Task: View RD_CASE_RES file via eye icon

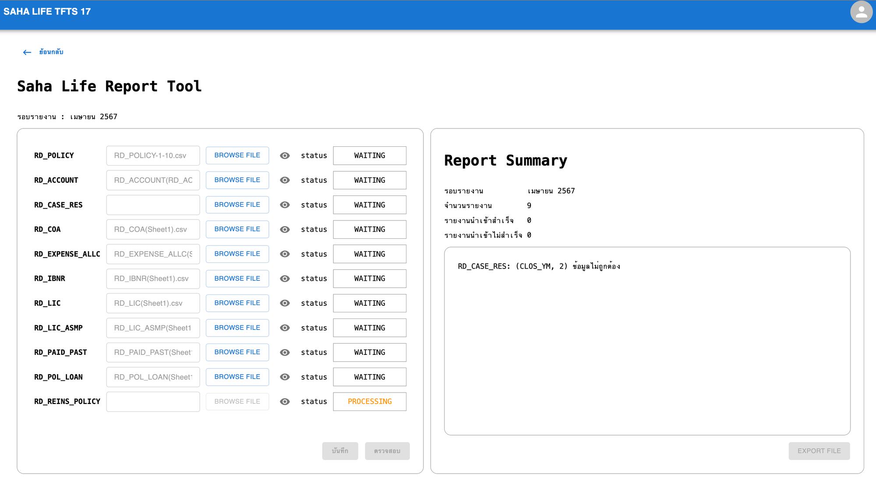Action: 285,205
